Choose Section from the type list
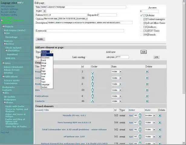This screenshot has width=186, height=145. coord(47,87)
